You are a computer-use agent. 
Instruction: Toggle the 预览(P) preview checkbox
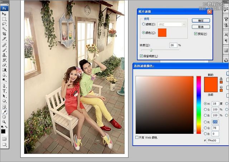tap(195, 34)
